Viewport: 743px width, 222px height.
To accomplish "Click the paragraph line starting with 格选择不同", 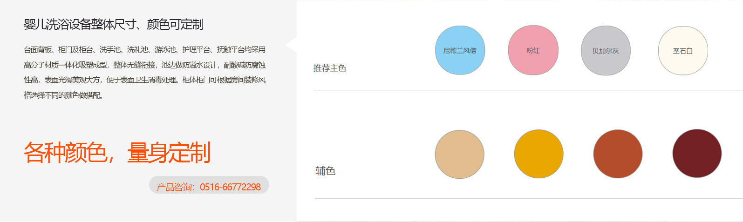I will coord(64,95).
